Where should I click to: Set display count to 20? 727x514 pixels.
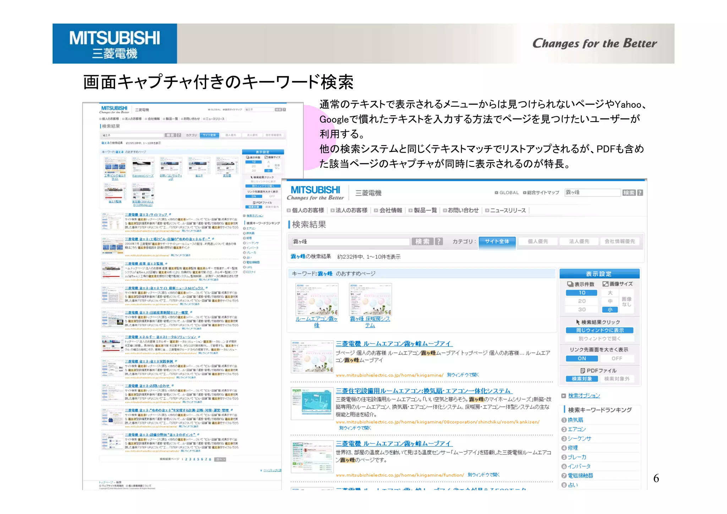tap(581, 301)
